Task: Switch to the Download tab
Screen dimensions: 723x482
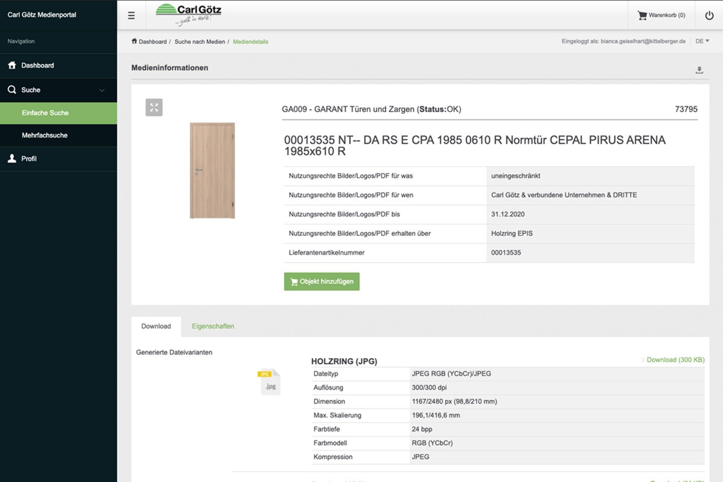Action: [156, 326]
